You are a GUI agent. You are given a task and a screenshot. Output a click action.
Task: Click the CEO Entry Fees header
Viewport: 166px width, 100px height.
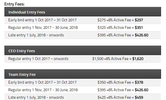[82, 50]
